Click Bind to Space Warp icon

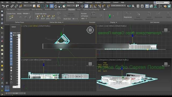coord(20,6)
